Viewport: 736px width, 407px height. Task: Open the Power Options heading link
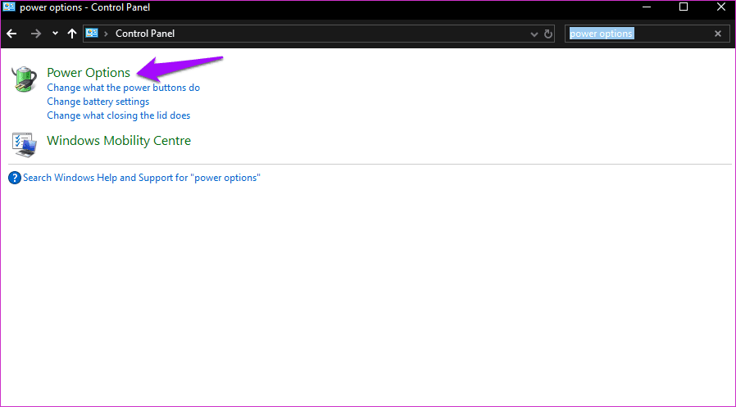click(x=89, y=73)
